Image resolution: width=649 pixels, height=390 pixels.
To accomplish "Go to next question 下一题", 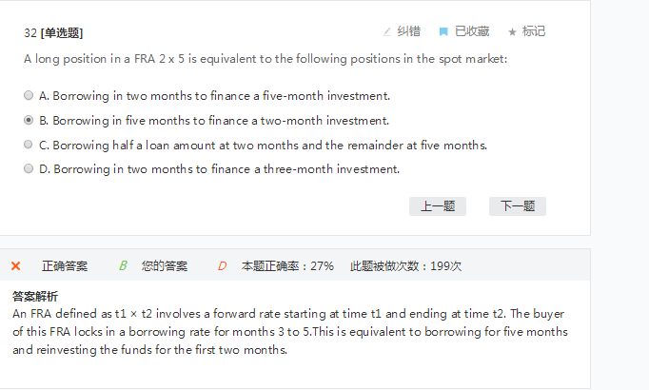I will (517, 206).
